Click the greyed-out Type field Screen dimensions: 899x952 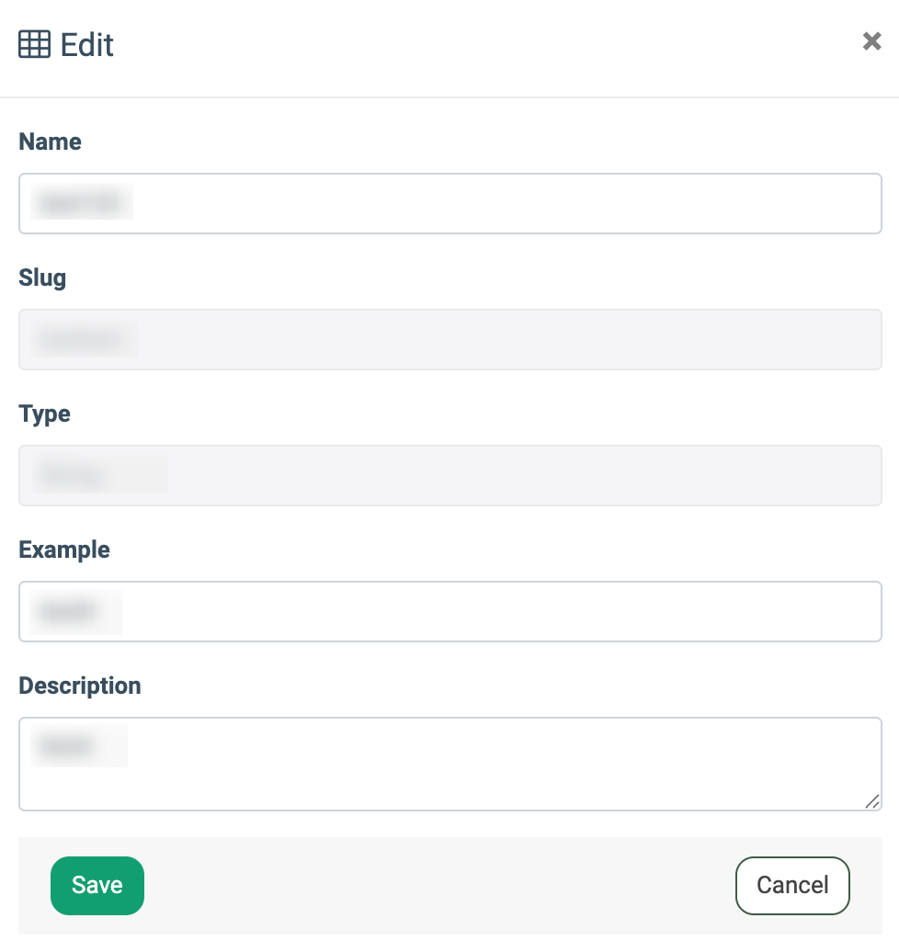pyautogui.click(x=450, y=475)
